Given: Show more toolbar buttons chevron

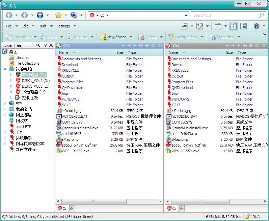Looking at the screenshot, I should [x=264, y=35].
